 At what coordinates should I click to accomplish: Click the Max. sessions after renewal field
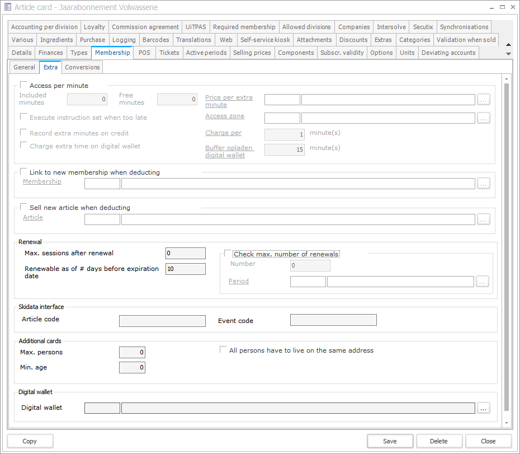(x=186, y=254)
